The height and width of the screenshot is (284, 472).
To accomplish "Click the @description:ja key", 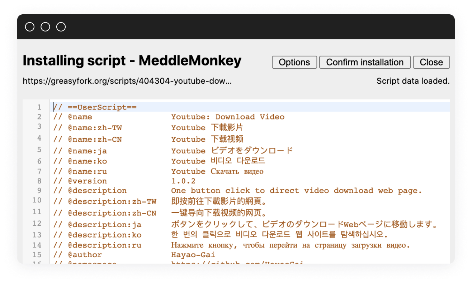I will pos(105,225).
